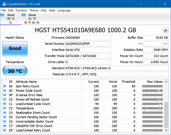This screenshot has height=135, width=171.
Task: Click the Interface field Serial ATA
Action: (x=88, y=50)
